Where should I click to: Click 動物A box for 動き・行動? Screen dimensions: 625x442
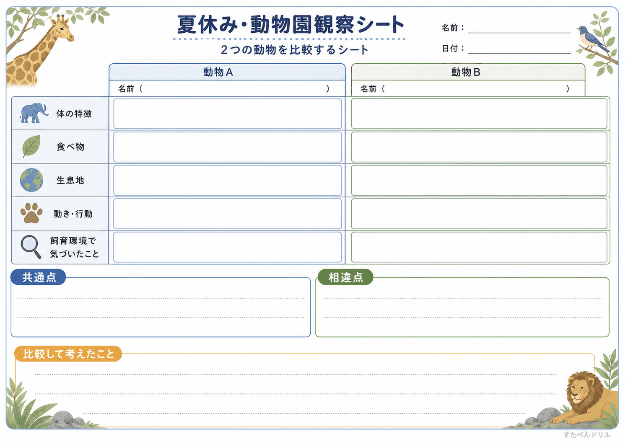click(228, 214)
